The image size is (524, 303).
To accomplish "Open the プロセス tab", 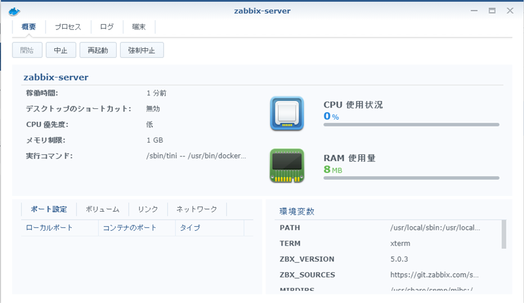I will click(x=68, y=27).
